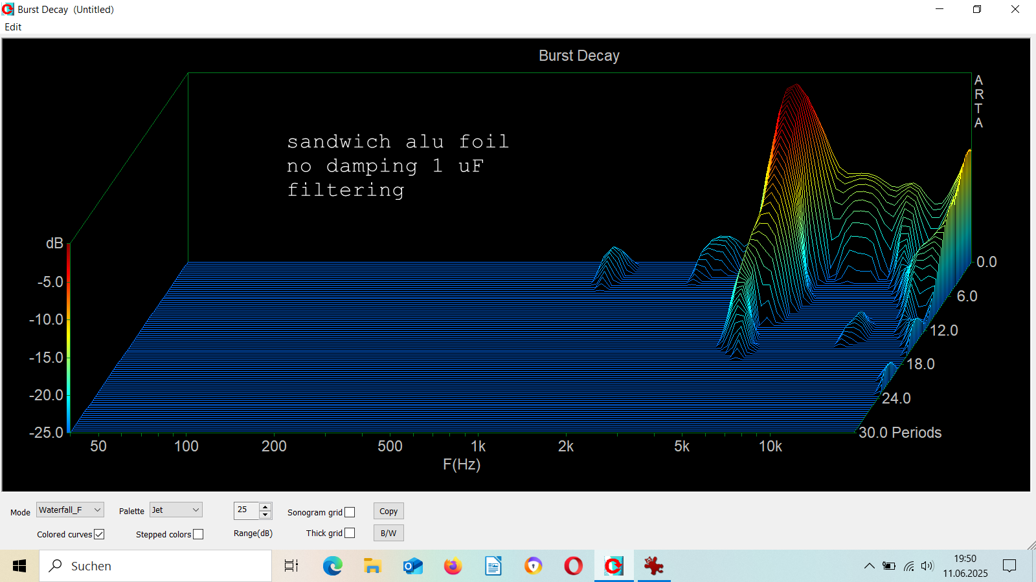Screen dimensions: 1036x582
Task: Open Task View in the taskbar
Action: [291, 566]
